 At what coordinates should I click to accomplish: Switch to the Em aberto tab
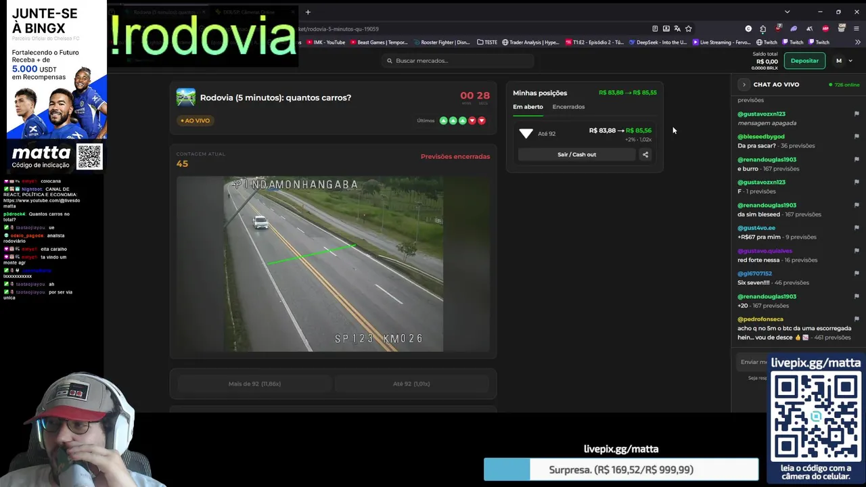point(528,107)
